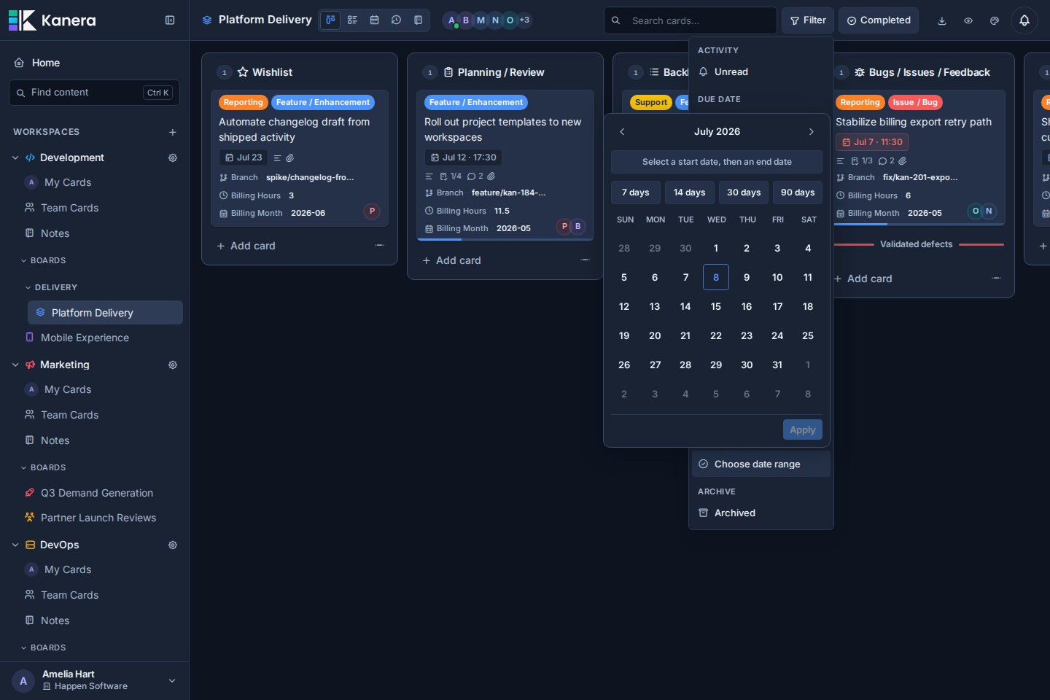Pick July 8 in the calendar

tap(716, 278)
